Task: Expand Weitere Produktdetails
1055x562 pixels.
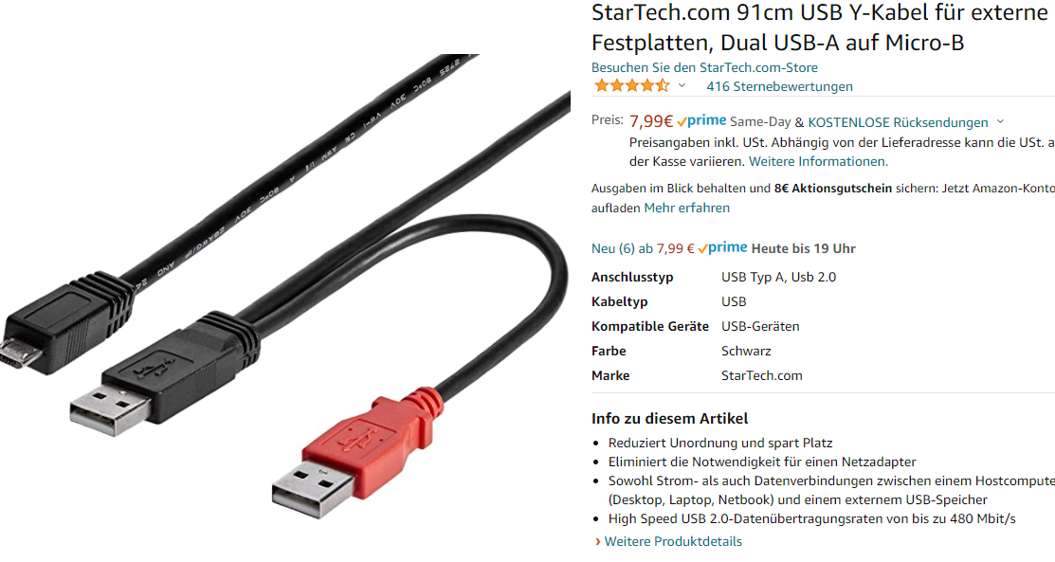Action: tap(669, 541)
